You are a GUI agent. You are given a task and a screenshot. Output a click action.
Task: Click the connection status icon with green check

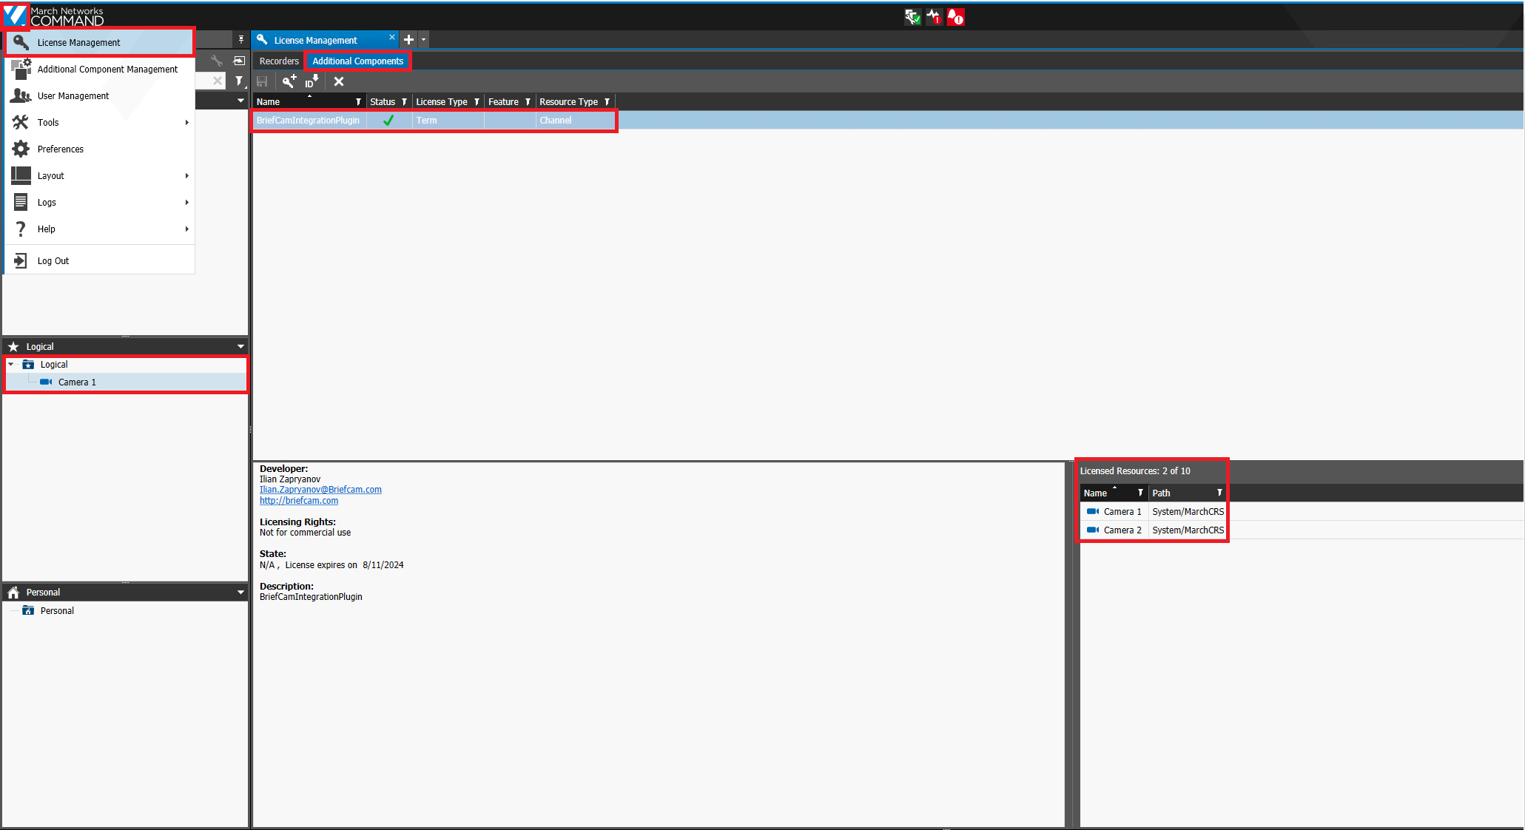click(912, 17)
